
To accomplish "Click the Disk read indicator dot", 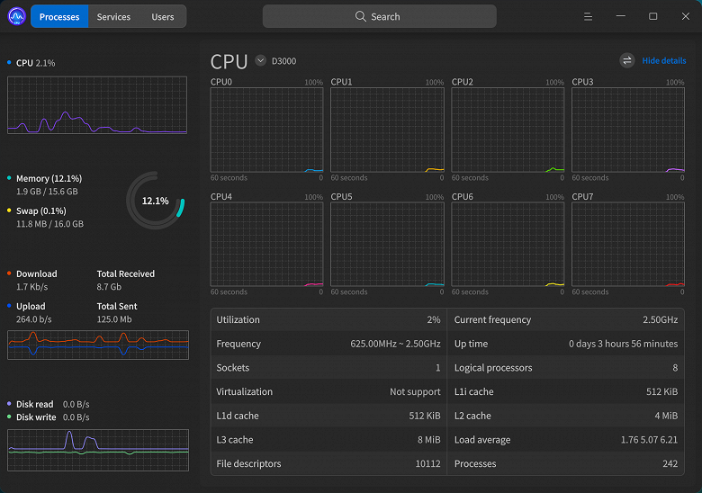I will coord(9,404).
